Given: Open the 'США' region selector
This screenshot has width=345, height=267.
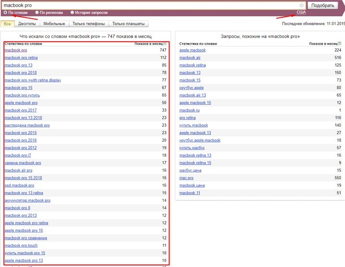Looking at the screenshot, I should pyautogui.click(x=301, y=12).
